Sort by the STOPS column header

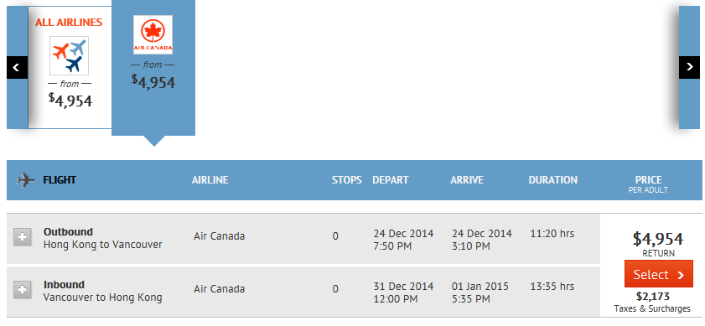347,180
